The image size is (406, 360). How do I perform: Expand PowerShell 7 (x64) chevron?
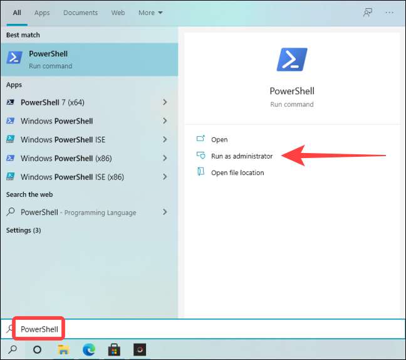[x=165, y=102]
